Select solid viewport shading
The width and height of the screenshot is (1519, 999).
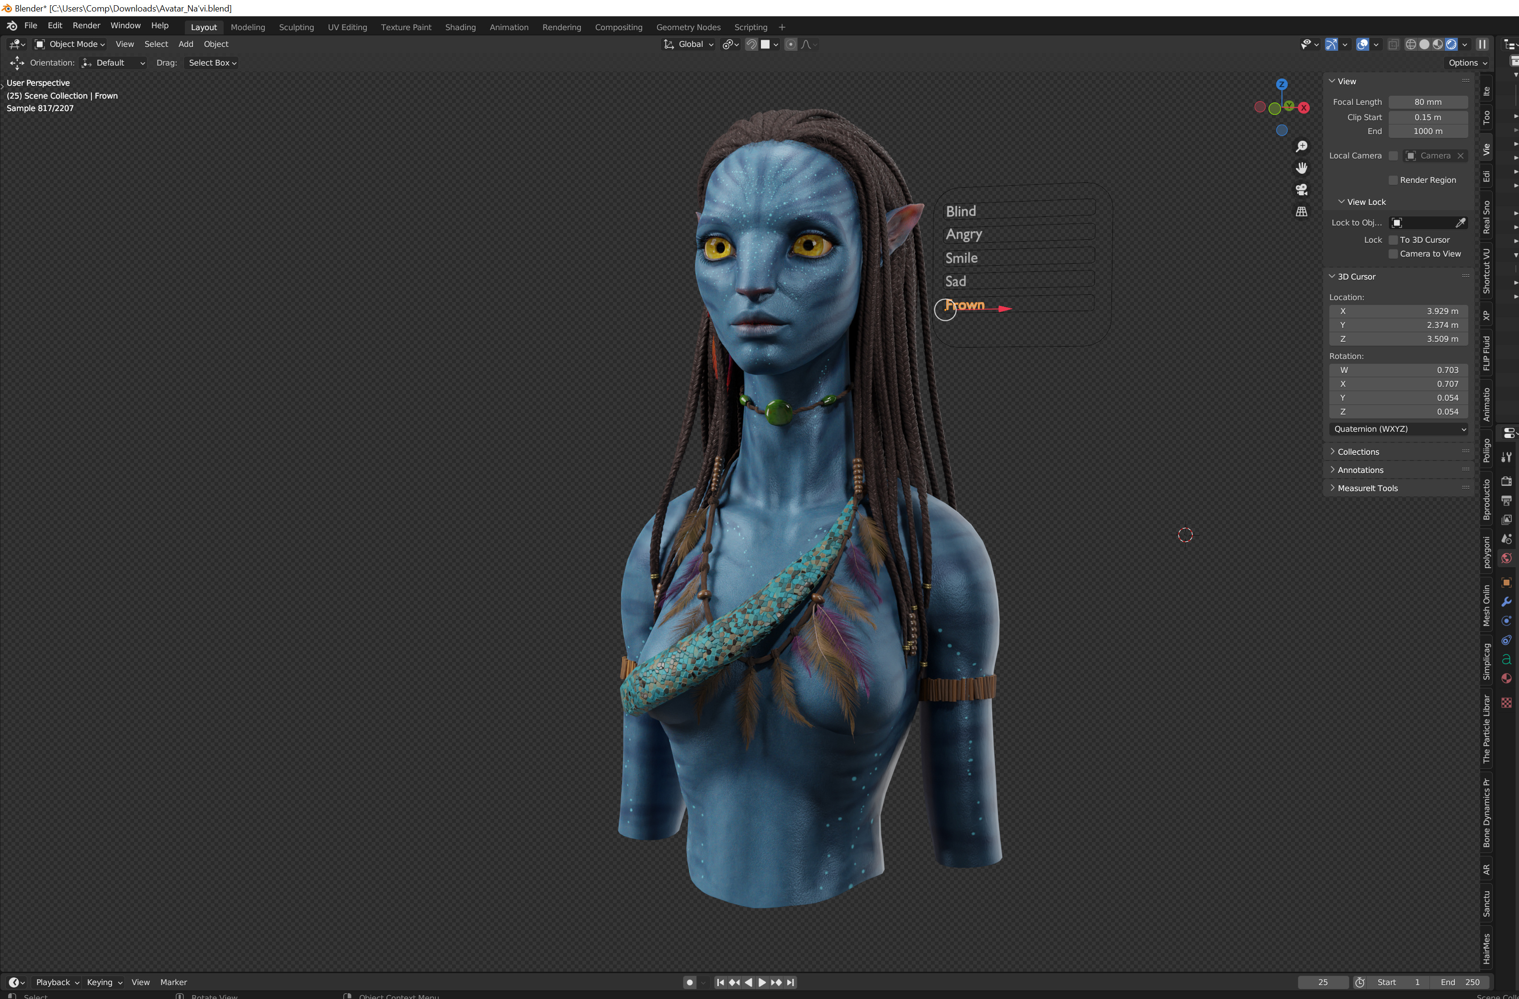1424,44
